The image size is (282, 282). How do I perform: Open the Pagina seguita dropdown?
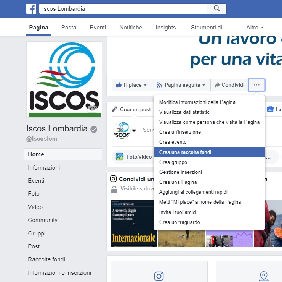(x=181, y=85)
